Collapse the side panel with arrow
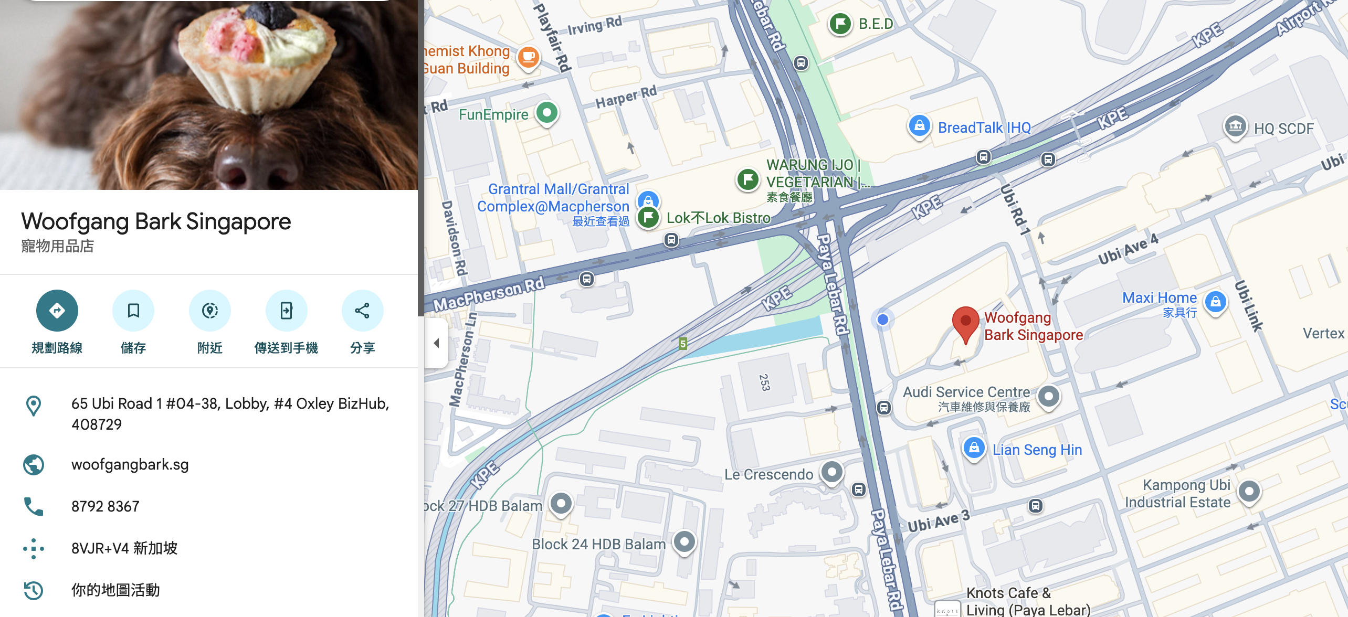1348x617 pixels. coord(436,343)
